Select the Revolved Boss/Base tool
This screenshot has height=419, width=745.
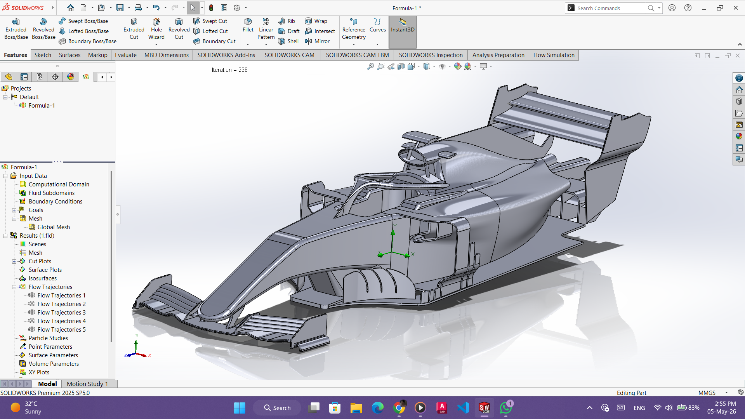[x=43, y=29]
